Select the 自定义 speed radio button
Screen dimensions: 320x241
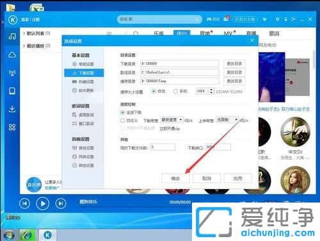(x=122, y=120)
